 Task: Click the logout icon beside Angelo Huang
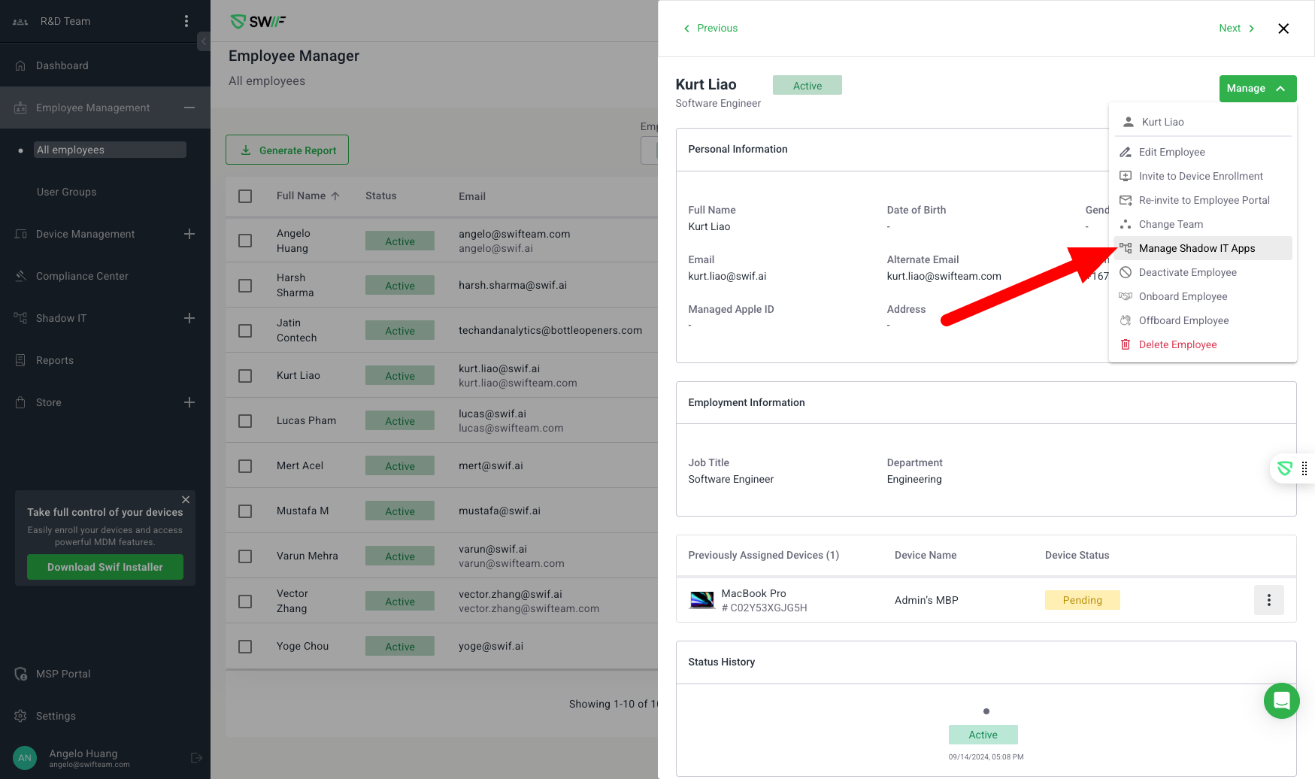tap(196, 758)
